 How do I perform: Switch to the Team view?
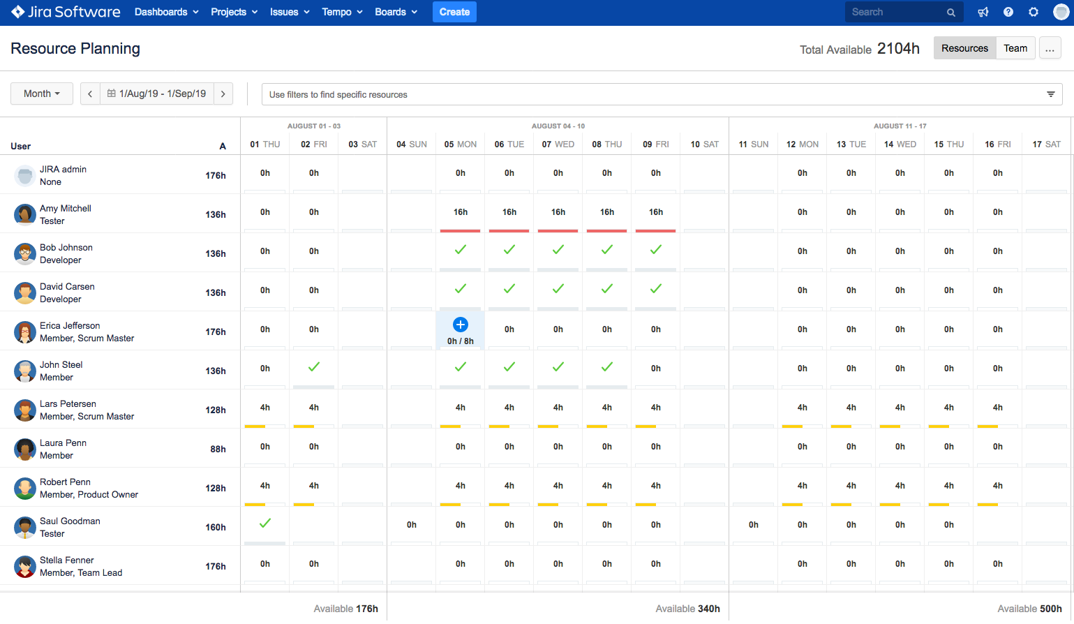click(x=1015, y=47)
